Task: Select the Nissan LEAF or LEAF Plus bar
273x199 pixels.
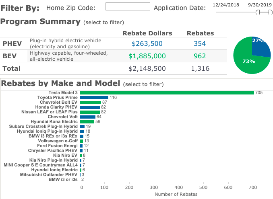Action: coord(90,112)
